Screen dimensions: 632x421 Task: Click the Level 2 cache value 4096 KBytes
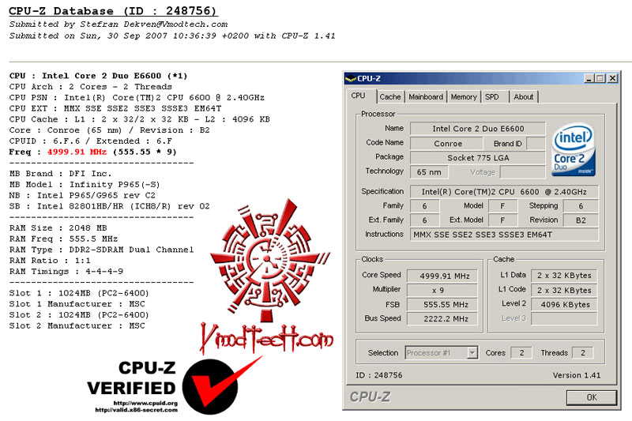tap(564, 305)
